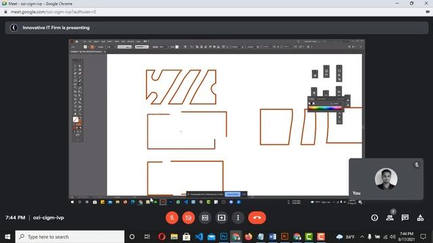Click the meeting code ozi-cigm-ivp
The width and height of the screenshot is (433, 243).
[x=48, y=217]
